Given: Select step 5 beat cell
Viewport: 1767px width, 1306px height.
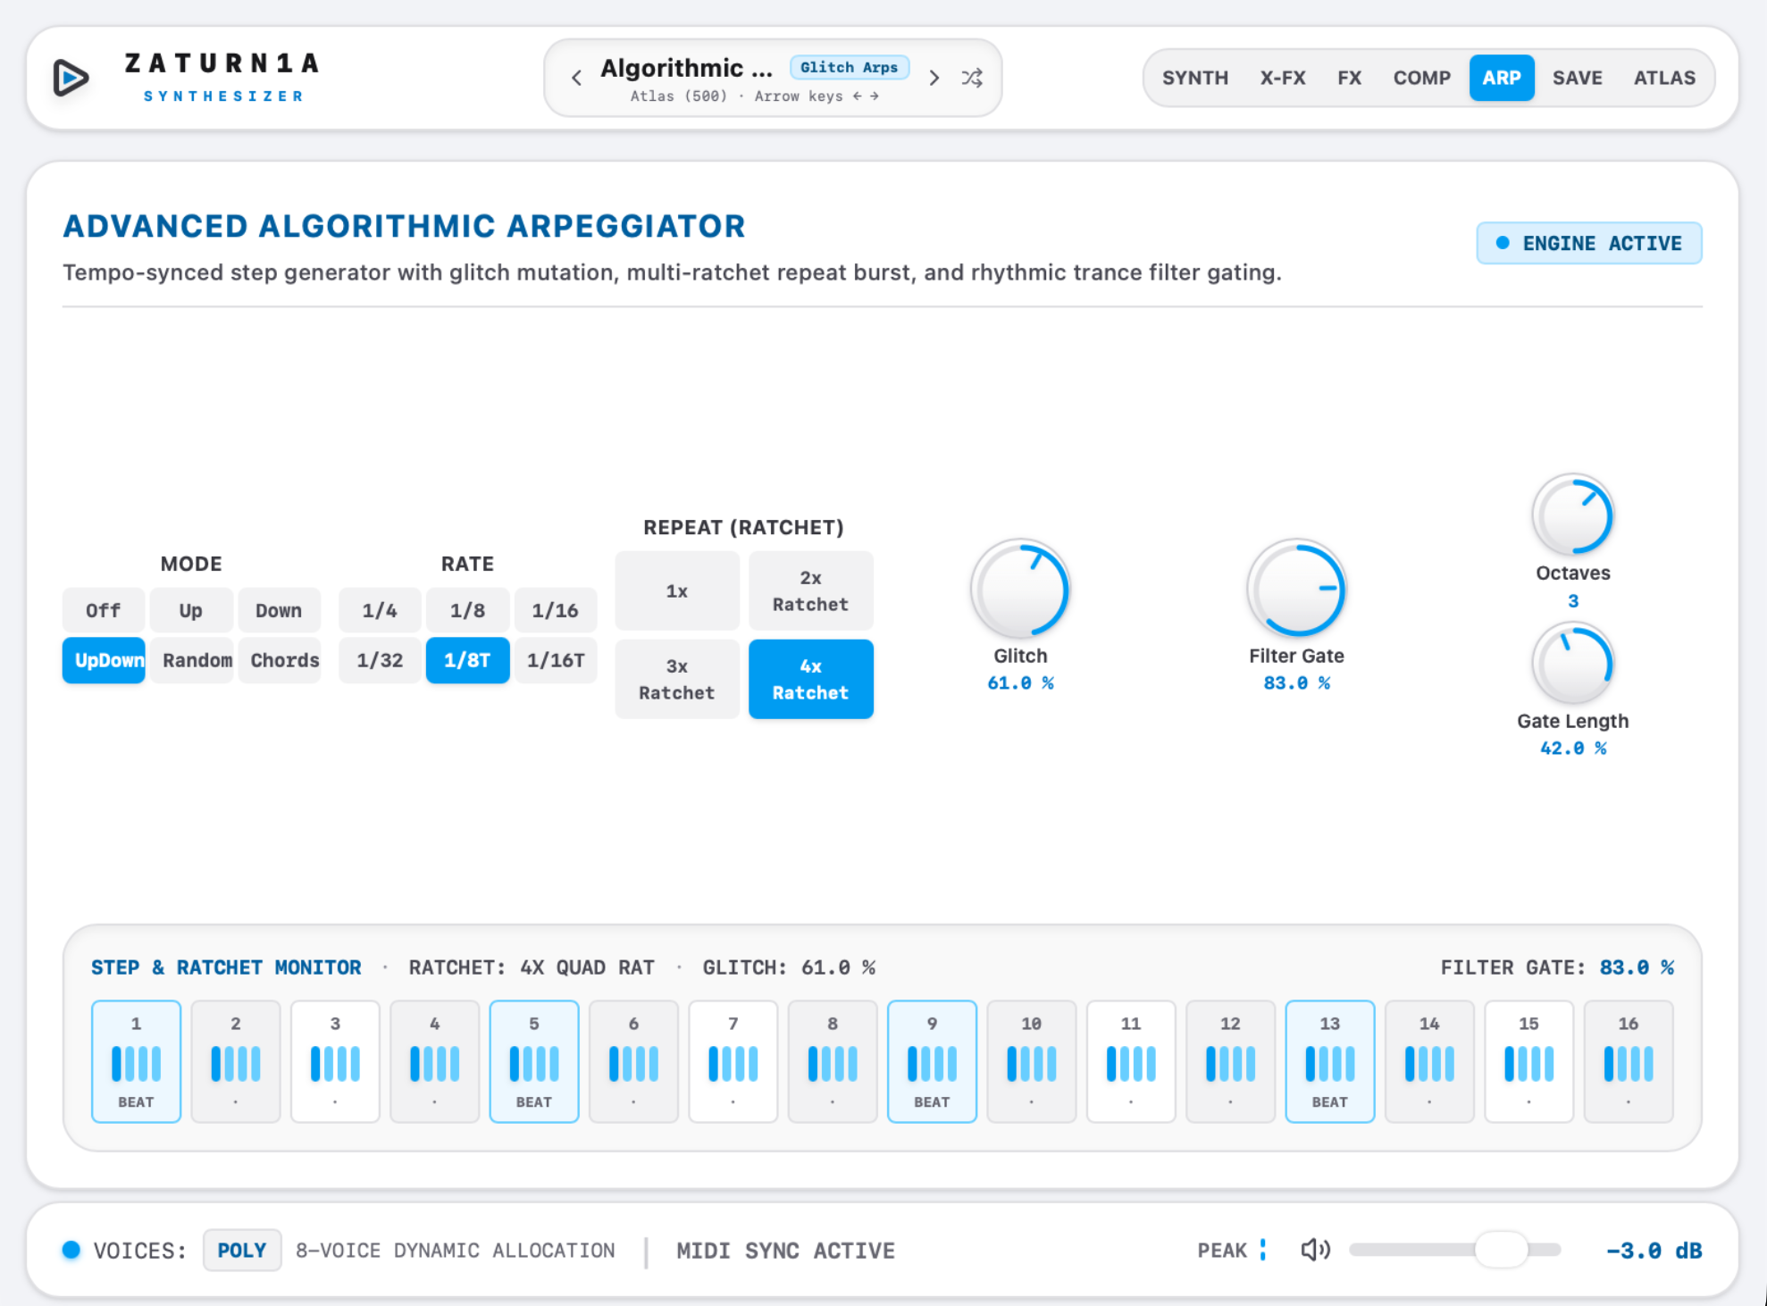Looking at the screenshot, I should click(534, 1061).
